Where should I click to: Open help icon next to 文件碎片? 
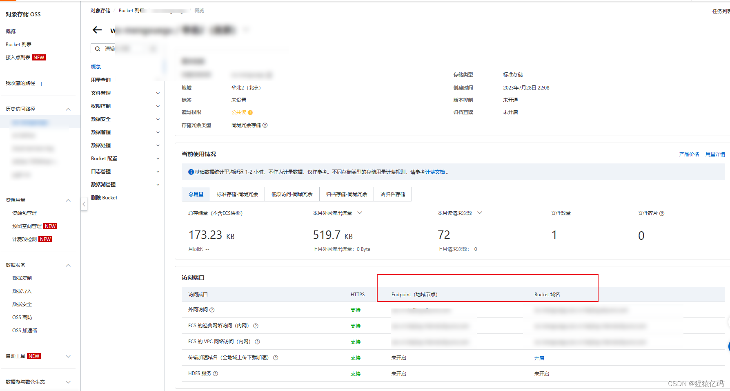pos(662,213)
